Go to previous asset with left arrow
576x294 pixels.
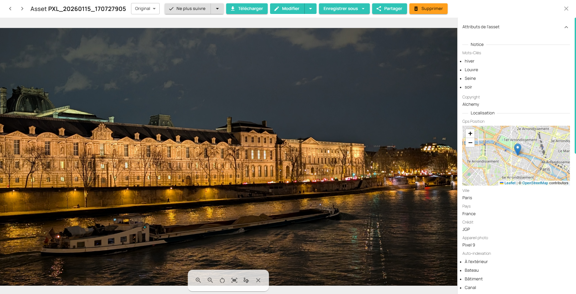(x=10, y=9)
